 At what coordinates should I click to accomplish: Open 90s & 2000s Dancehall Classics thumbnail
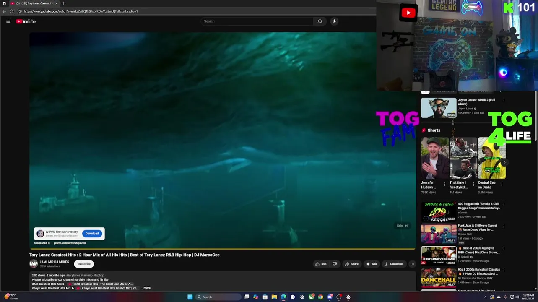[439, 278]
